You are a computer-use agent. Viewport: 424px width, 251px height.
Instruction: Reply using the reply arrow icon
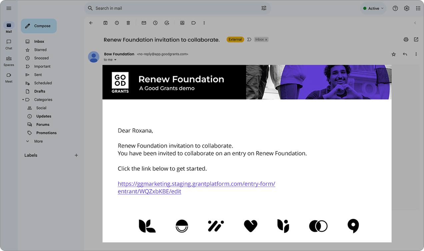[x=405, y=54]
